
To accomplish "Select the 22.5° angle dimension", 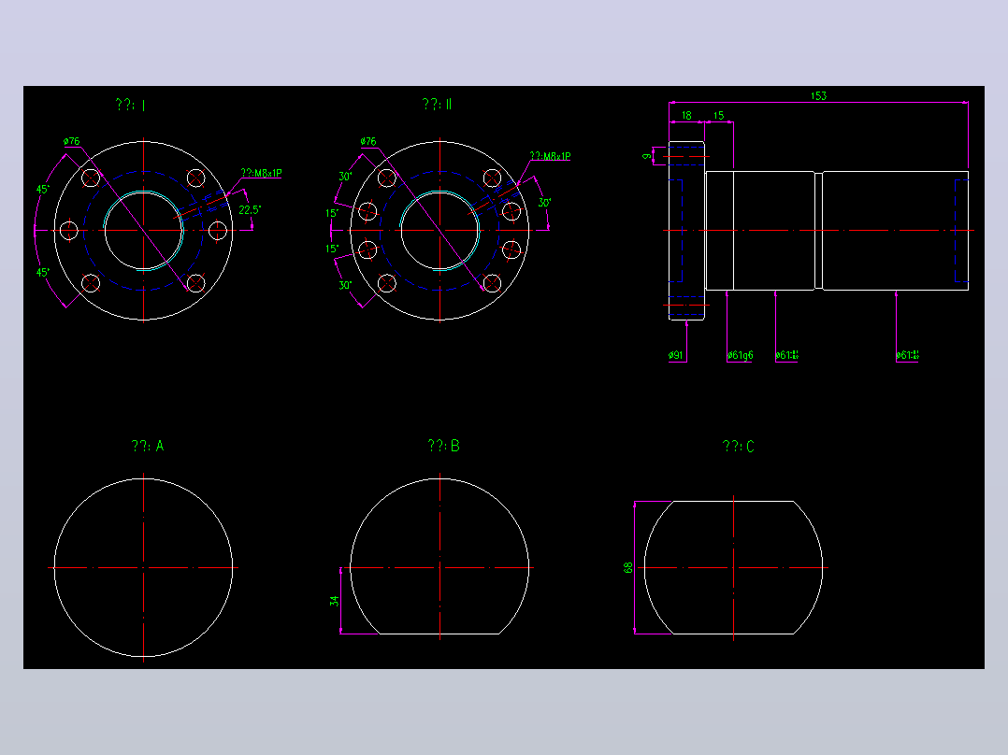I will (249, 209).
